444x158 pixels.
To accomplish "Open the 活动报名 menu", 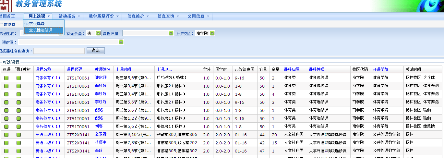I will point(69,16).
